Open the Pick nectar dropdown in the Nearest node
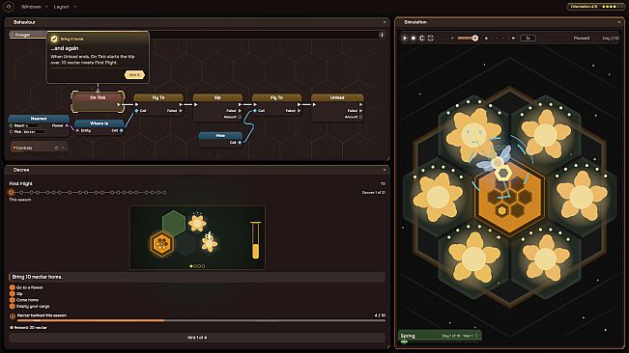 36,132
